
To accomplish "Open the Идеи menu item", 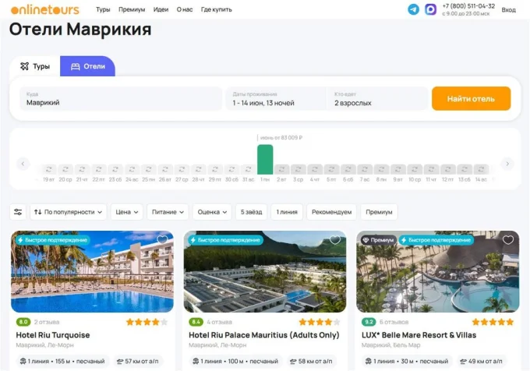I will click(161, 9).
